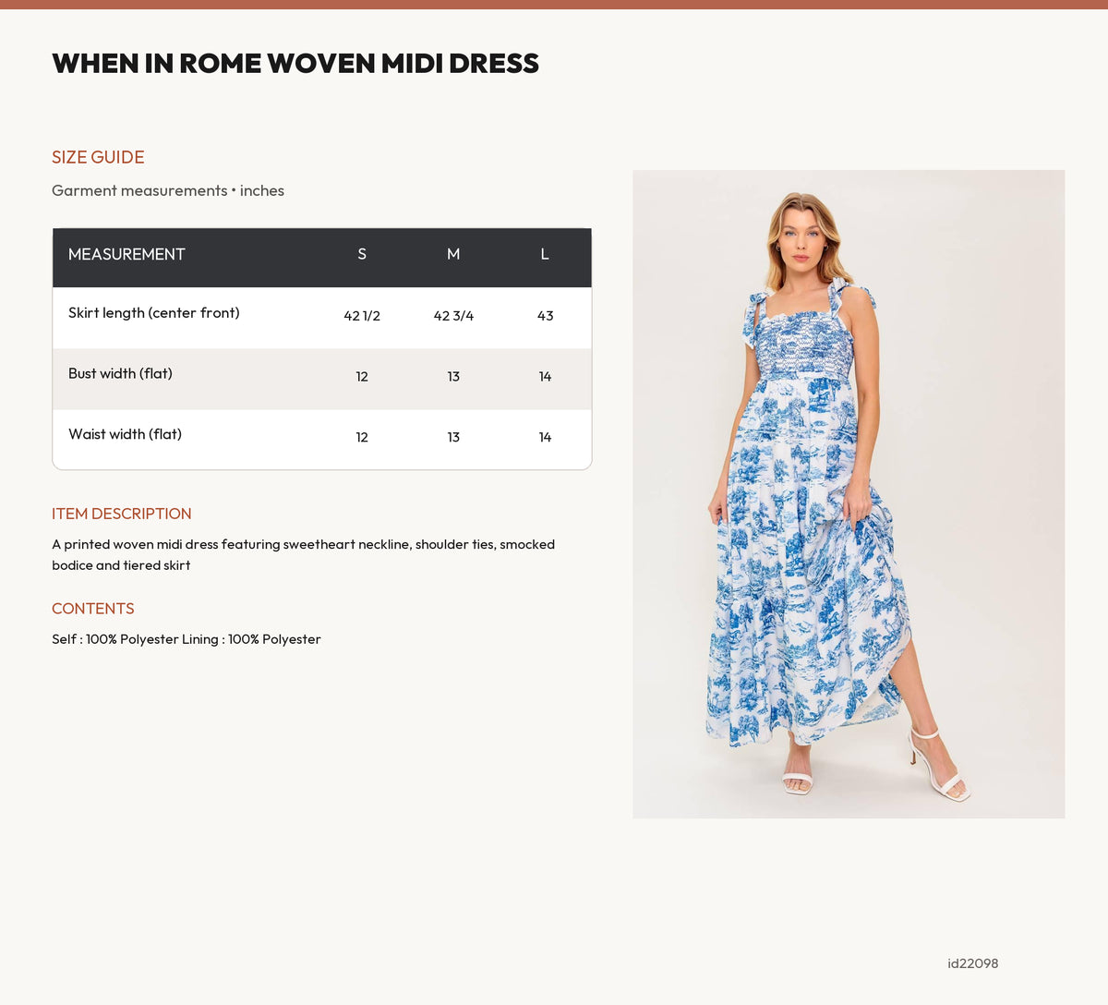Click the Waist width value 13 for M
The height and width of the screenshot is (1005, 1108).
[x=453, y=438]
